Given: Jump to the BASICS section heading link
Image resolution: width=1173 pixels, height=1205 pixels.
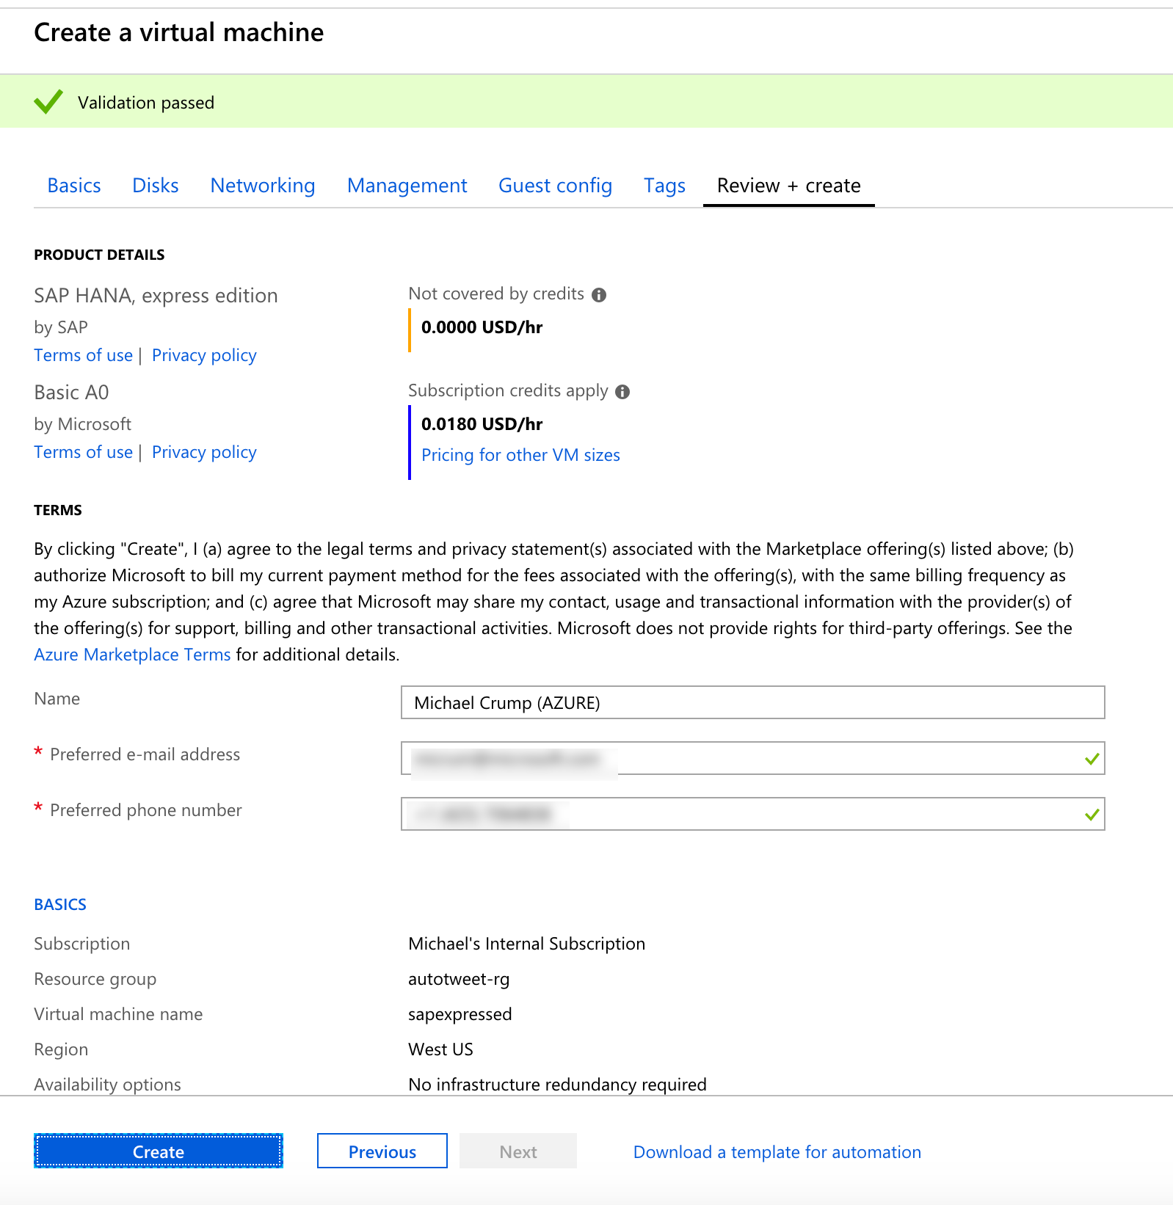Looking at the screenshot, I should pyautogui.click(x=60, y=904).
